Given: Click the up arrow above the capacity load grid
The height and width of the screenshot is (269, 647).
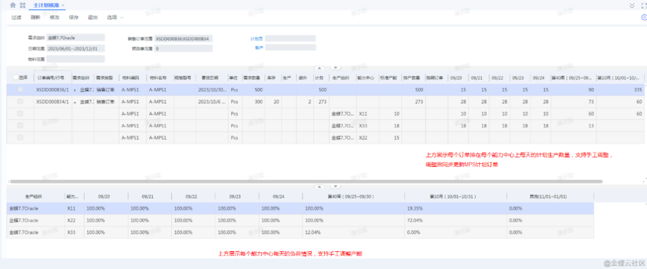Looking at the screenshot, I should pos(320,186).
